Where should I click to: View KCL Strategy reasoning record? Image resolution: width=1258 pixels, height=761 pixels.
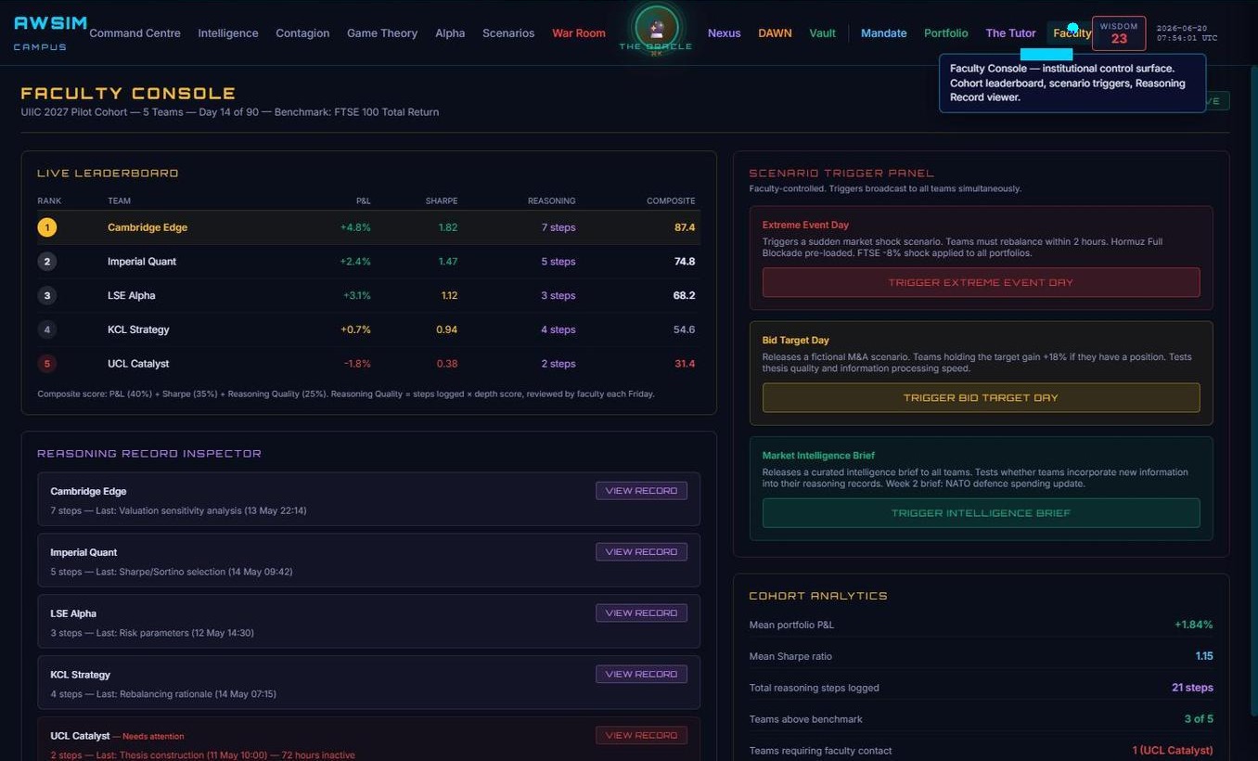641,674
